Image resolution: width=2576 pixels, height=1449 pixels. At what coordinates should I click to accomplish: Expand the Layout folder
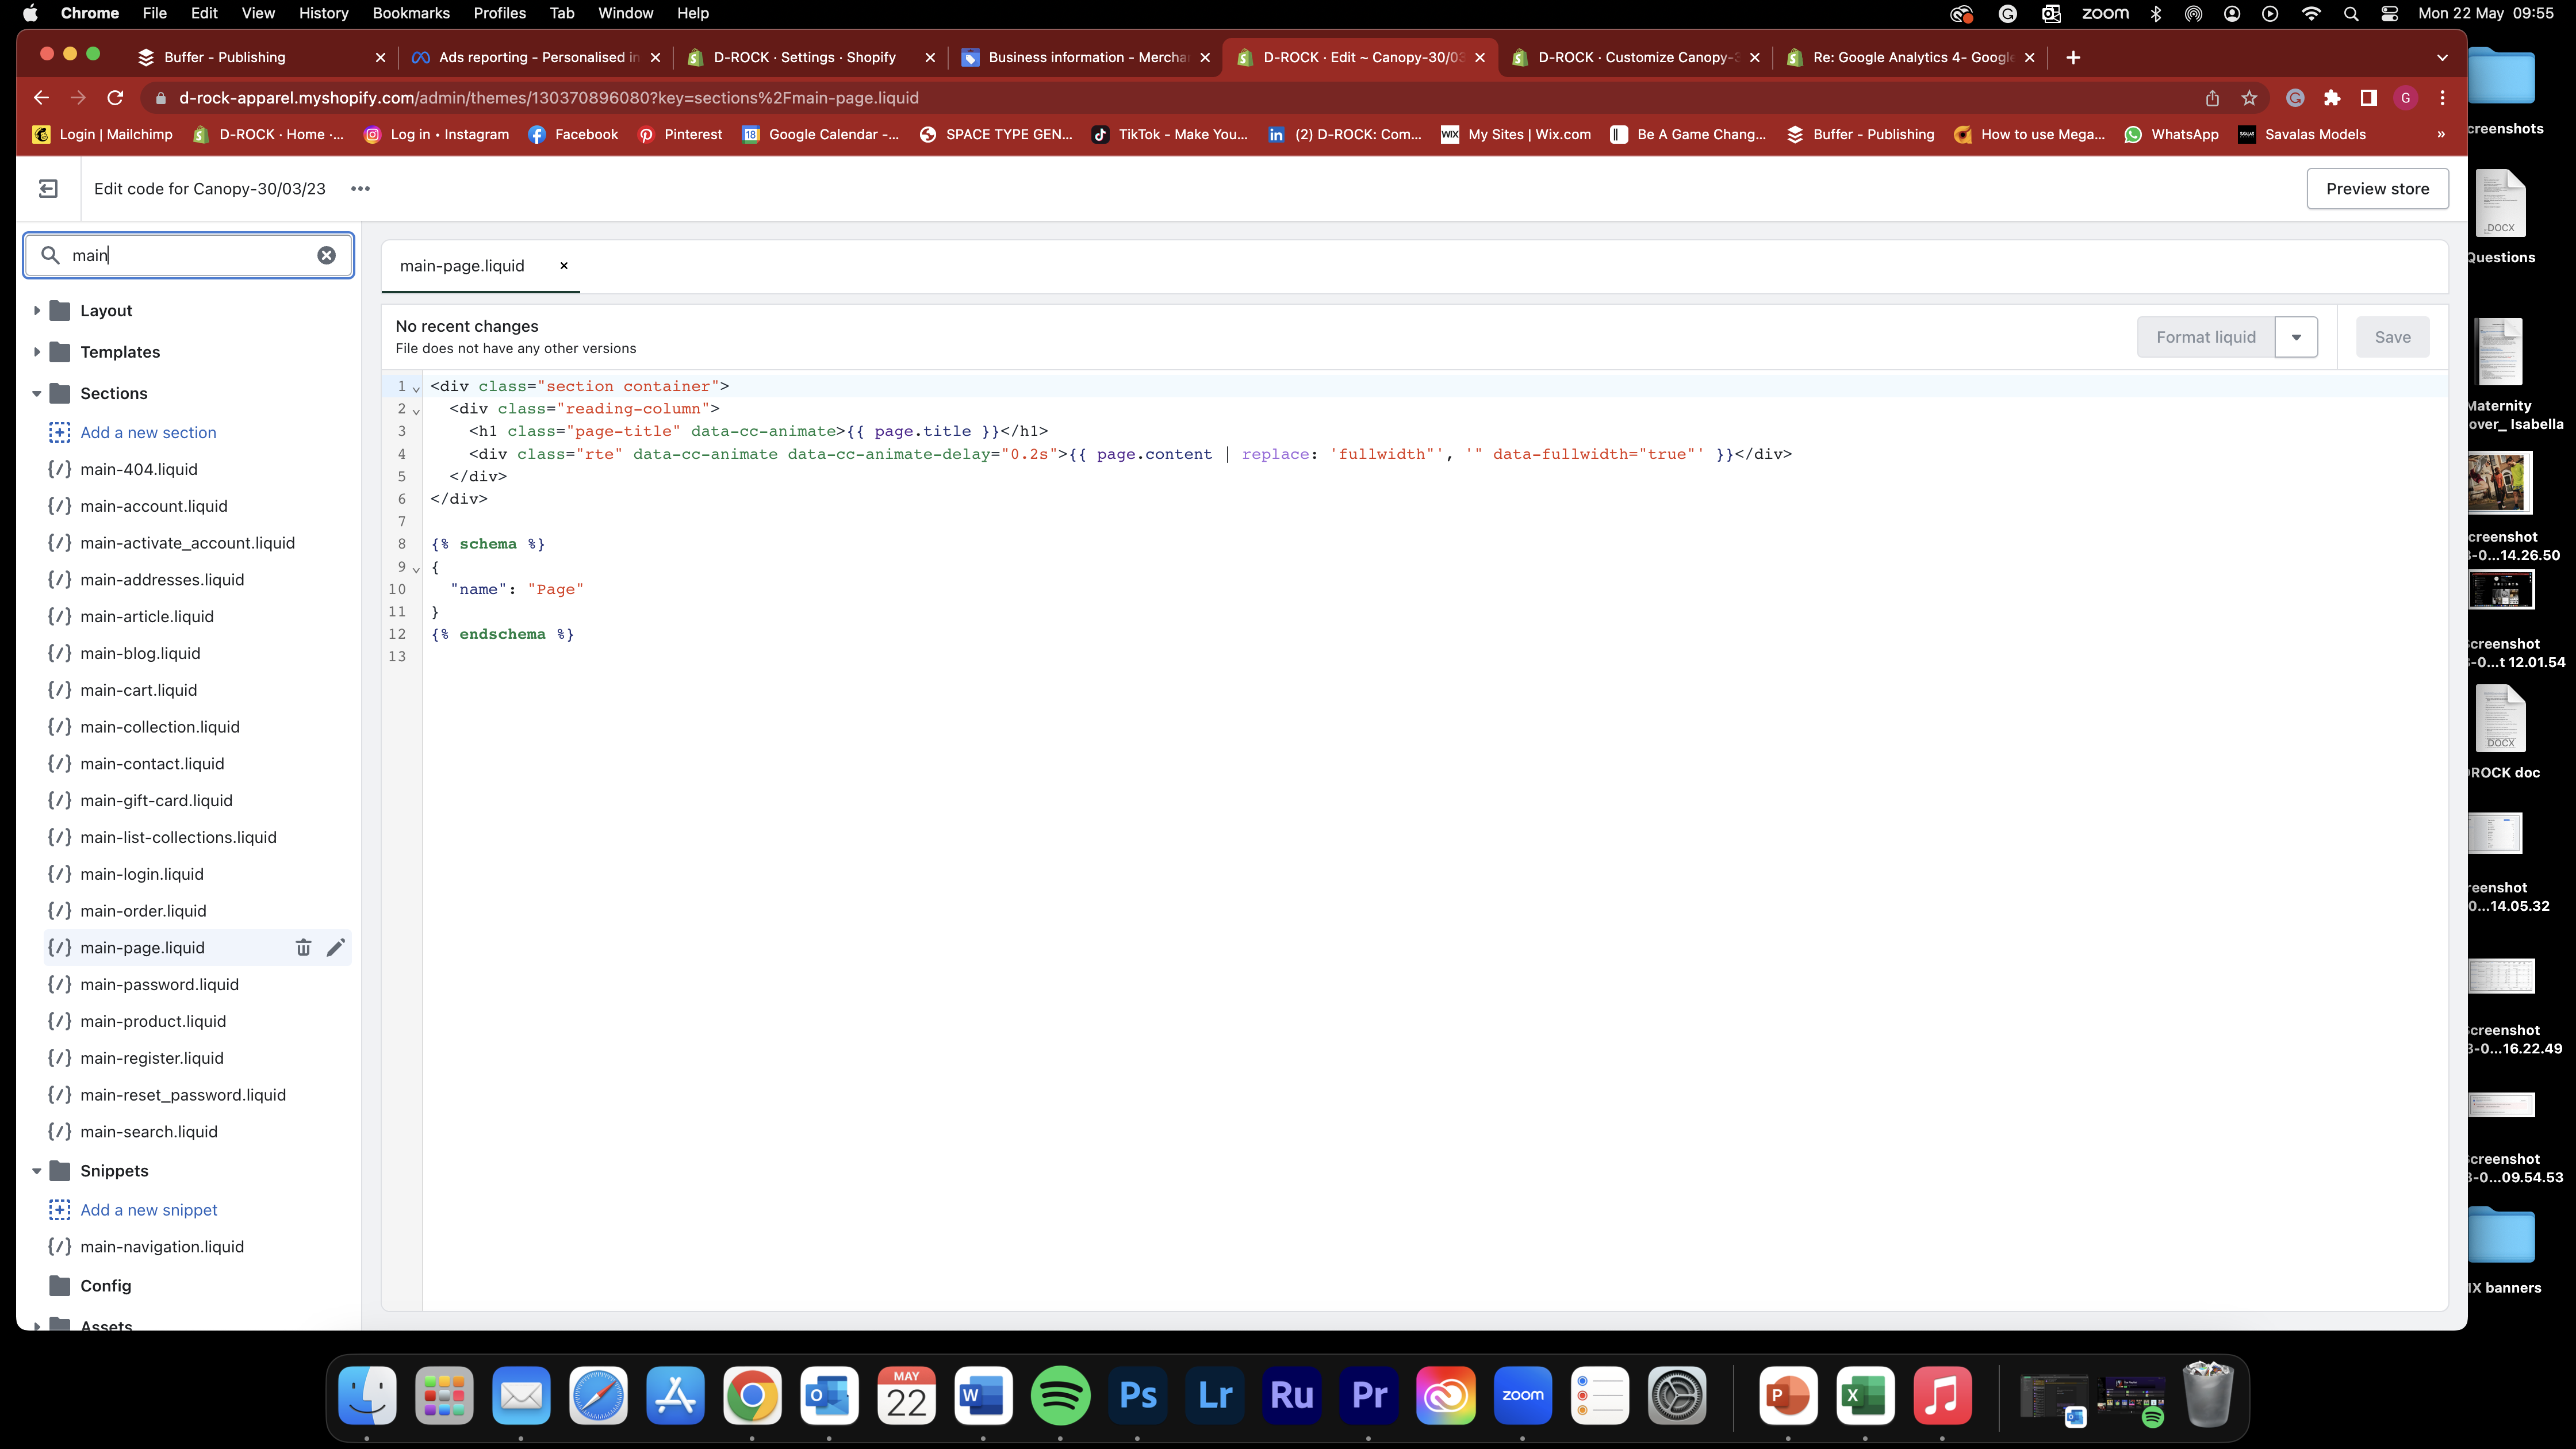tap(37, 311)
